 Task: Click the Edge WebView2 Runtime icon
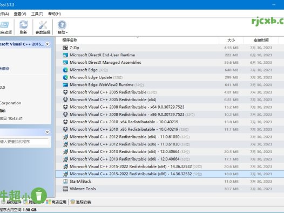[65, 85]
